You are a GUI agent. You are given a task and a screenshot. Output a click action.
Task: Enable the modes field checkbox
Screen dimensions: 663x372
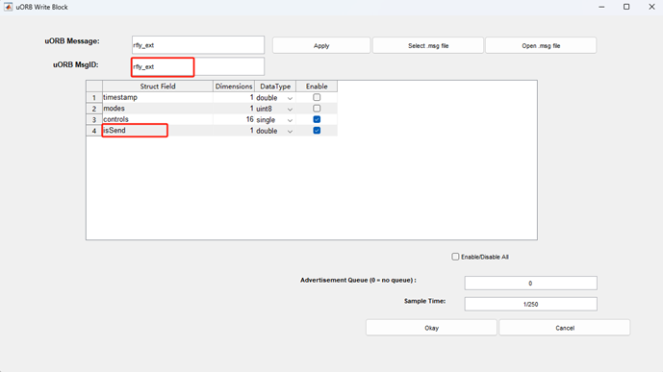[317, 108]
